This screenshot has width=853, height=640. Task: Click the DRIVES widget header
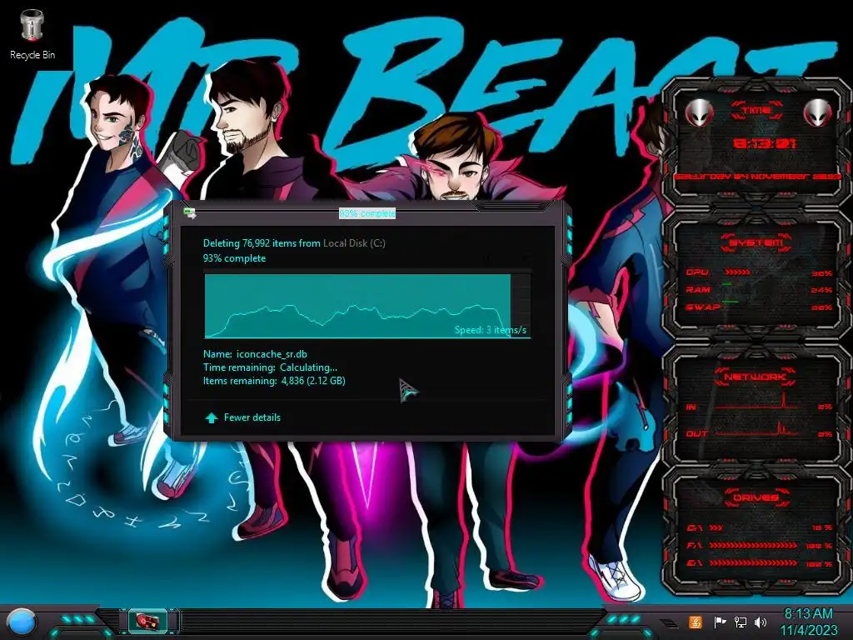[x=756, y=497]
